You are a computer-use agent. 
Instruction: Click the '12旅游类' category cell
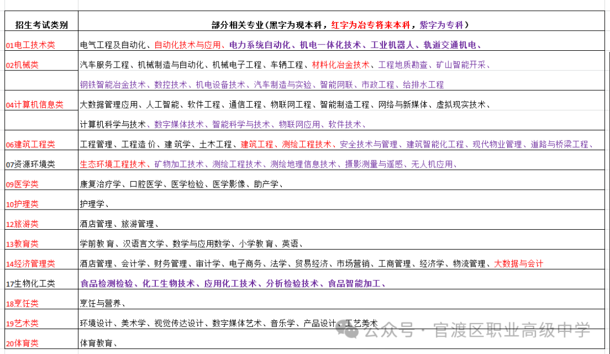[x=41, y=220]
